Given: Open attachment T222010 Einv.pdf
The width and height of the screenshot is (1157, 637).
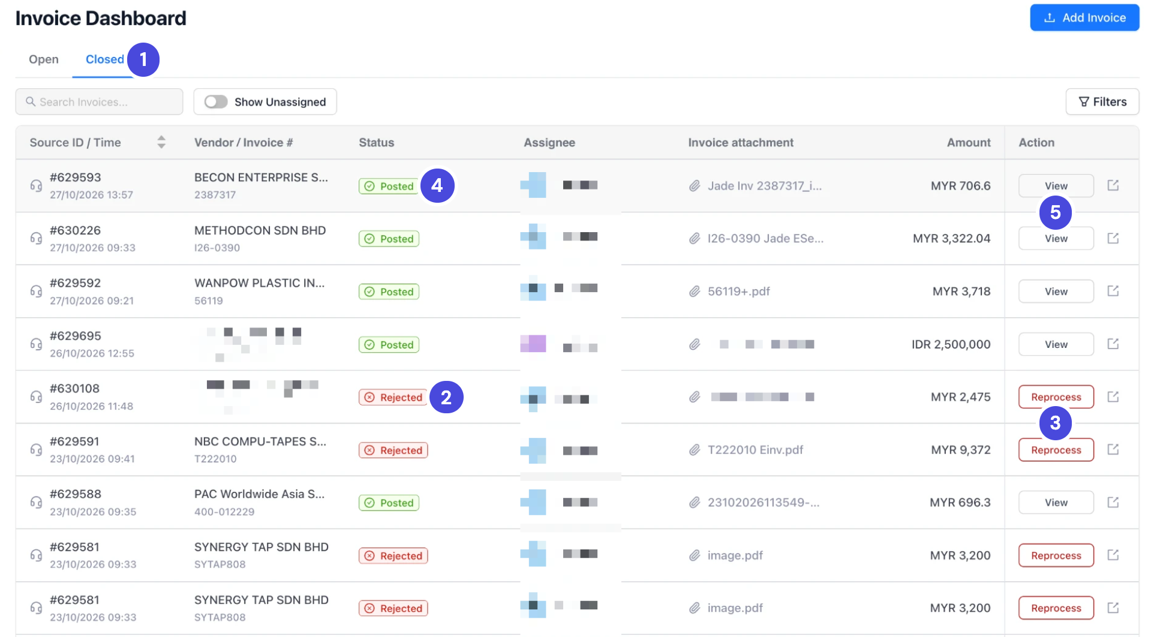Looking at the screenshot, I should point(755,450).
